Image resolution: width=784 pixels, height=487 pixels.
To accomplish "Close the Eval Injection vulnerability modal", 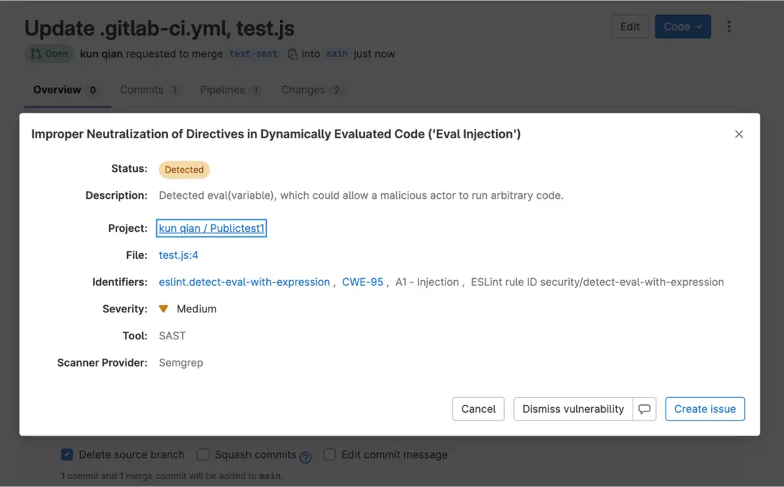I will click(x=739, y=134).
